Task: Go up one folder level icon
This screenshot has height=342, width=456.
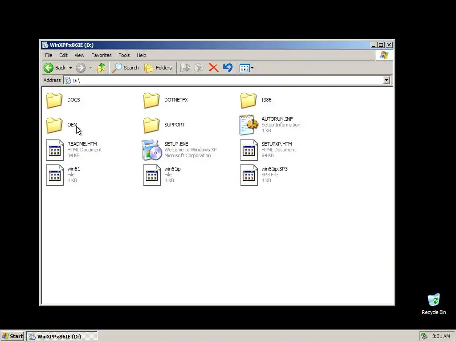Action: (101, 68)
